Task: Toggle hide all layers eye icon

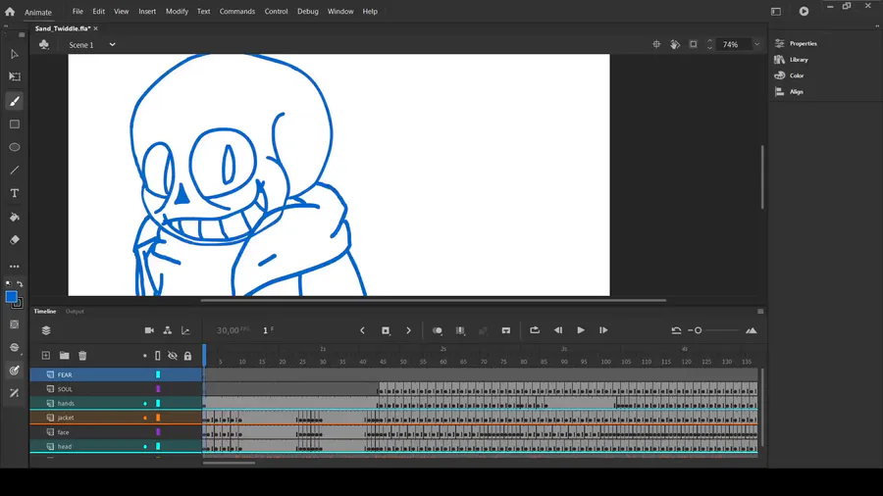Action: click(x=173, y=356)
